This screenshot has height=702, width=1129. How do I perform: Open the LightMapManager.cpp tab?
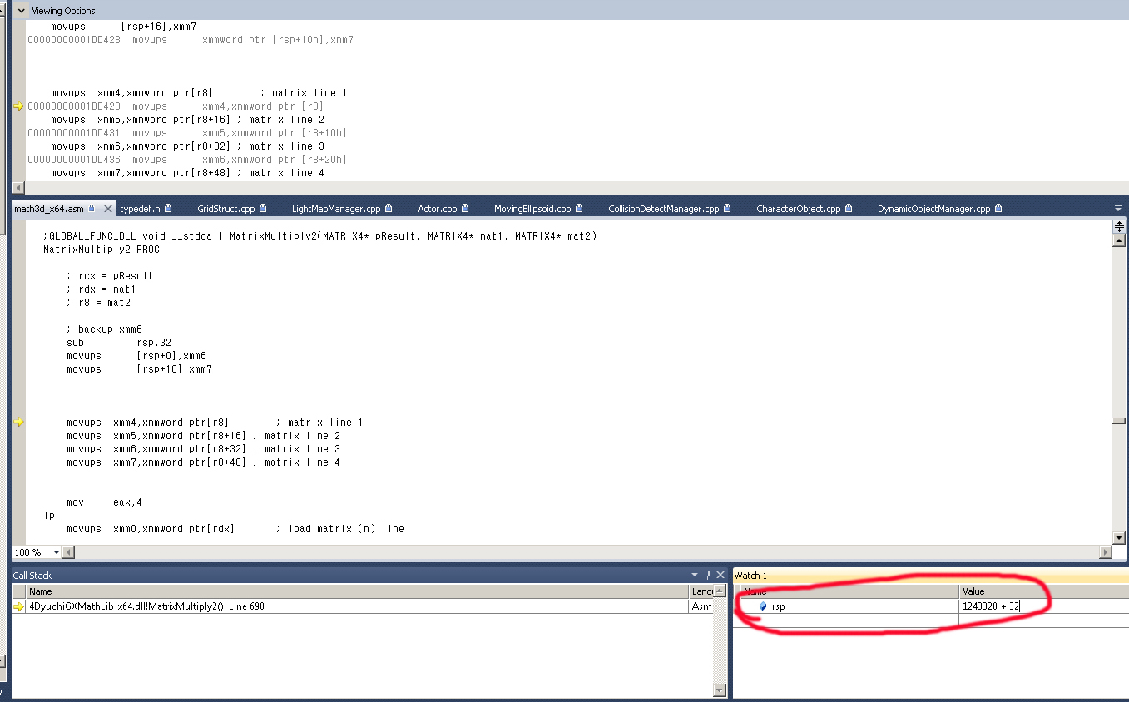point(335,209)
